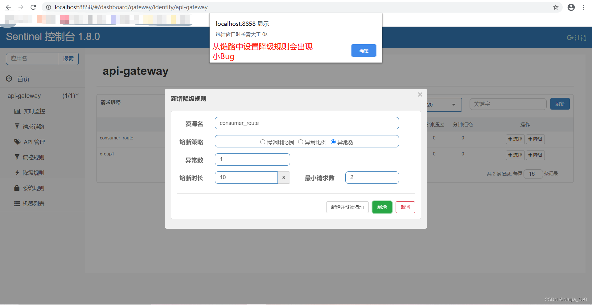Click 降级 button for consumer_route row
592x305 pixels.
tap(535, 139)
